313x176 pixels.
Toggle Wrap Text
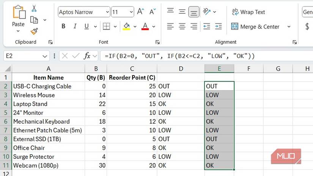point(249,12)
